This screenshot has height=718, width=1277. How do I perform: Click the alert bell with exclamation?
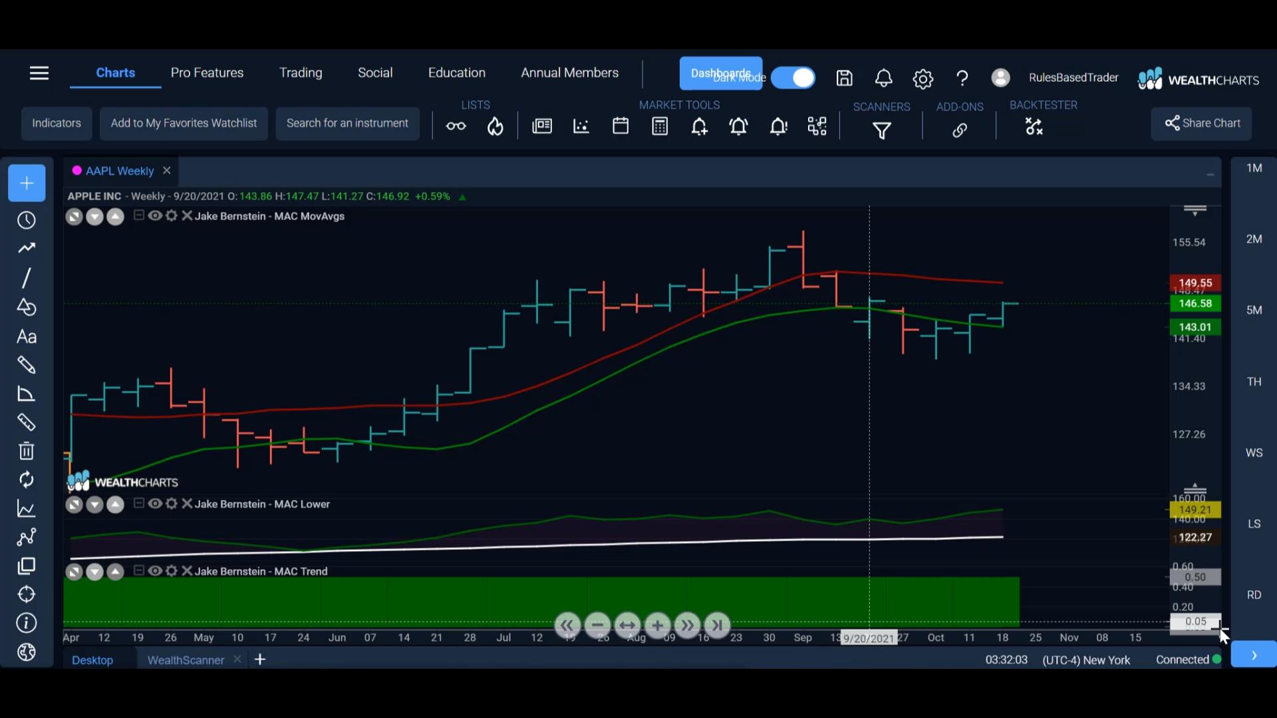(x=778, y=126)
